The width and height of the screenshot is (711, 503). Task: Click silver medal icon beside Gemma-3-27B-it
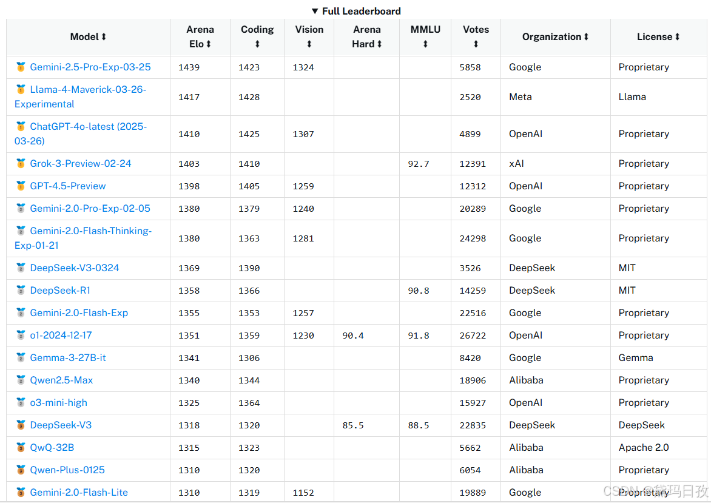[21, 357]
